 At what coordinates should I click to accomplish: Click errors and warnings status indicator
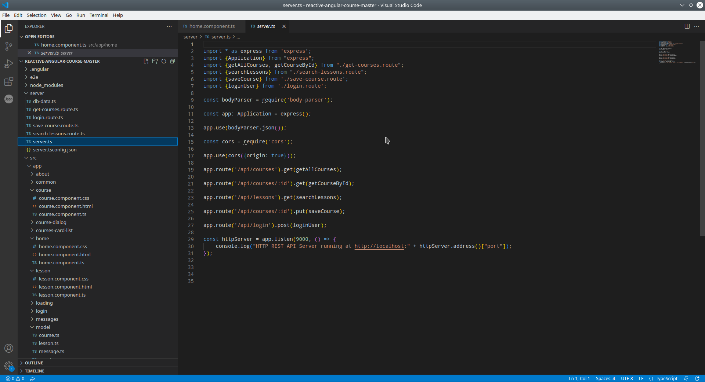point(15,379)
